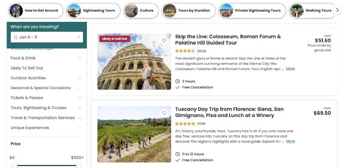This screenshot has width=344, height=168.
Task: Open the How to Get Around category
Action: 36,10
